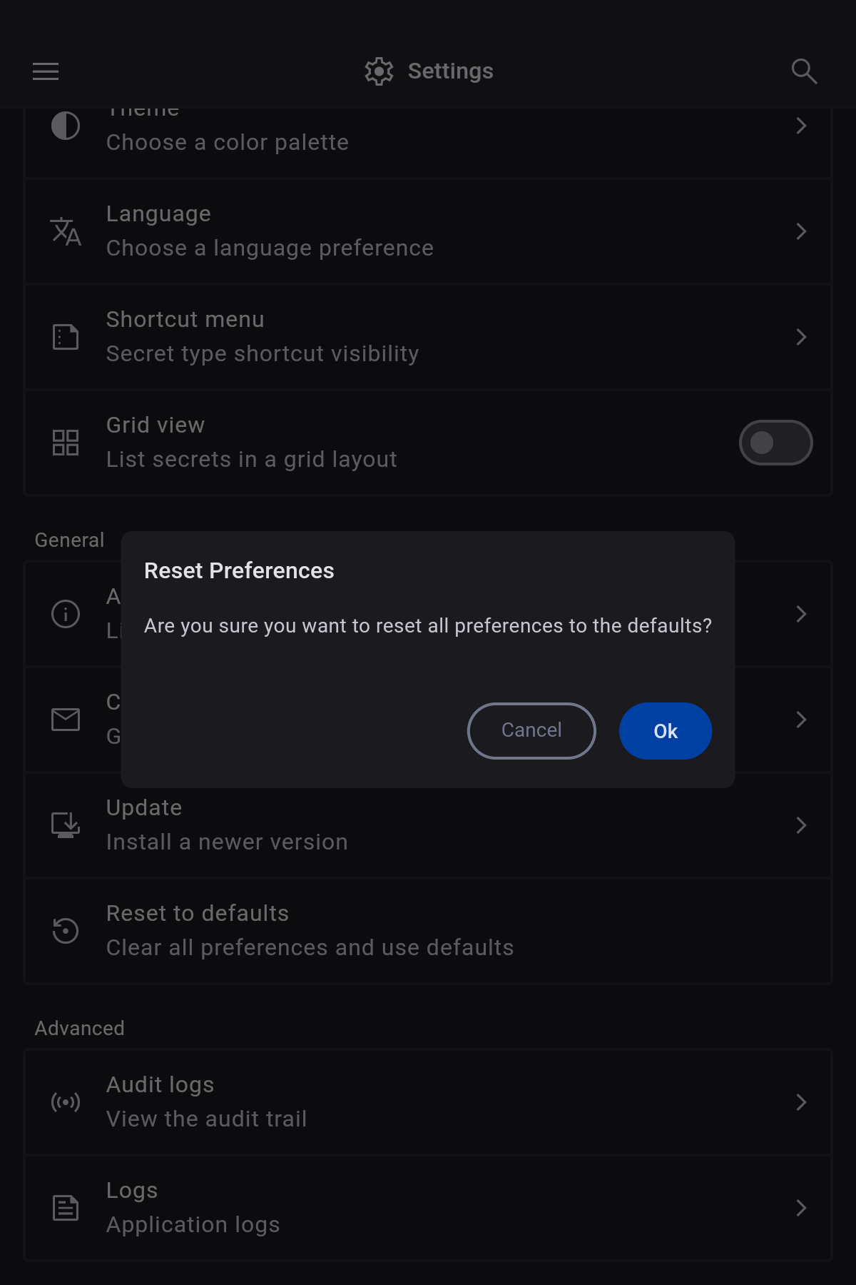Click the Grid view squares icon
The image size is (856, 1285).
pyautogui.click(x=66, y=443)
